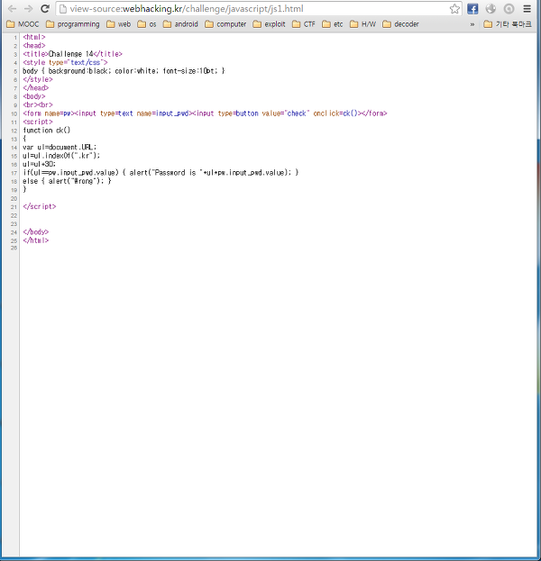Screen dimensions: 541x561
Task: Bookmark this page with the star icon
Action: 454,9
